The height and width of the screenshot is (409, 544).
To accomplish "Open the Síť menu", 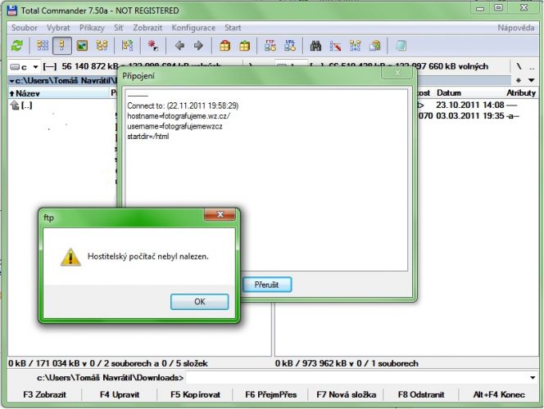I will click(118, 28).
